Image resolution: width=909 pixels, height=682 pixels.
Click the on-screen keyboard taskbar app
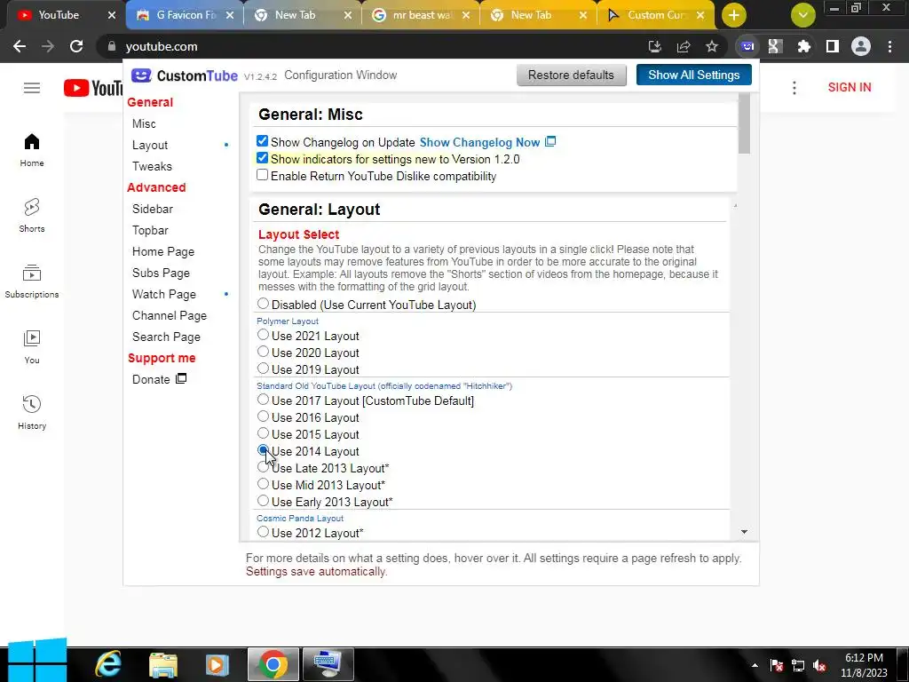[x=328, y=664]
